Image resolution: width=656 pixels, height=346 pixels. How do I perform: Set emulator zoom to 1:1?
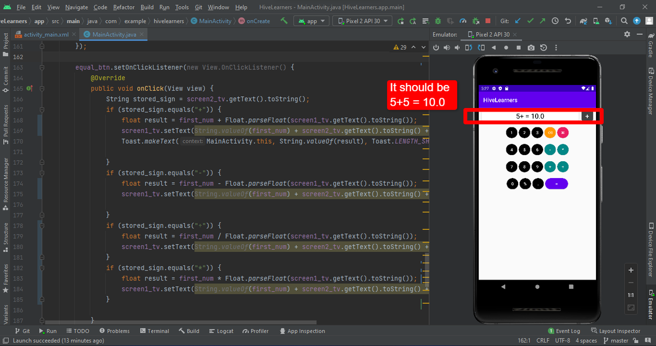(x=631, y=295)
